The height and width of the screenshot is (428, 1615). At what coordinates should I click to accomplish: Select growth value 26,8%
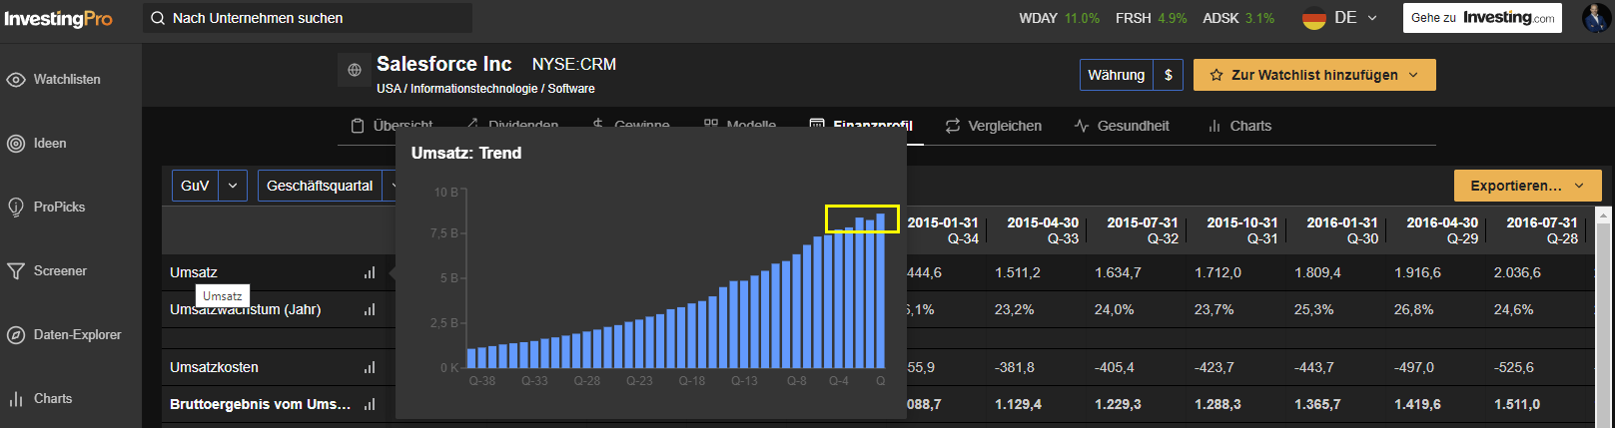(1413, 309)
